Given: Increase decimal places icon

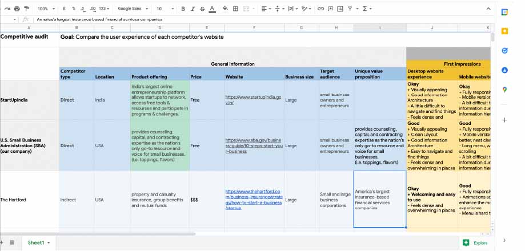Looking at the screenshot, I should pos(93,9).
